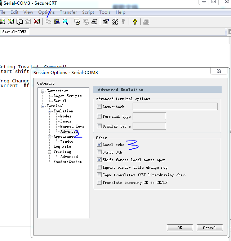231x241 pixels.
Task: Click the greyed Reconnect toolbar icon
Action: pos(28,22)
